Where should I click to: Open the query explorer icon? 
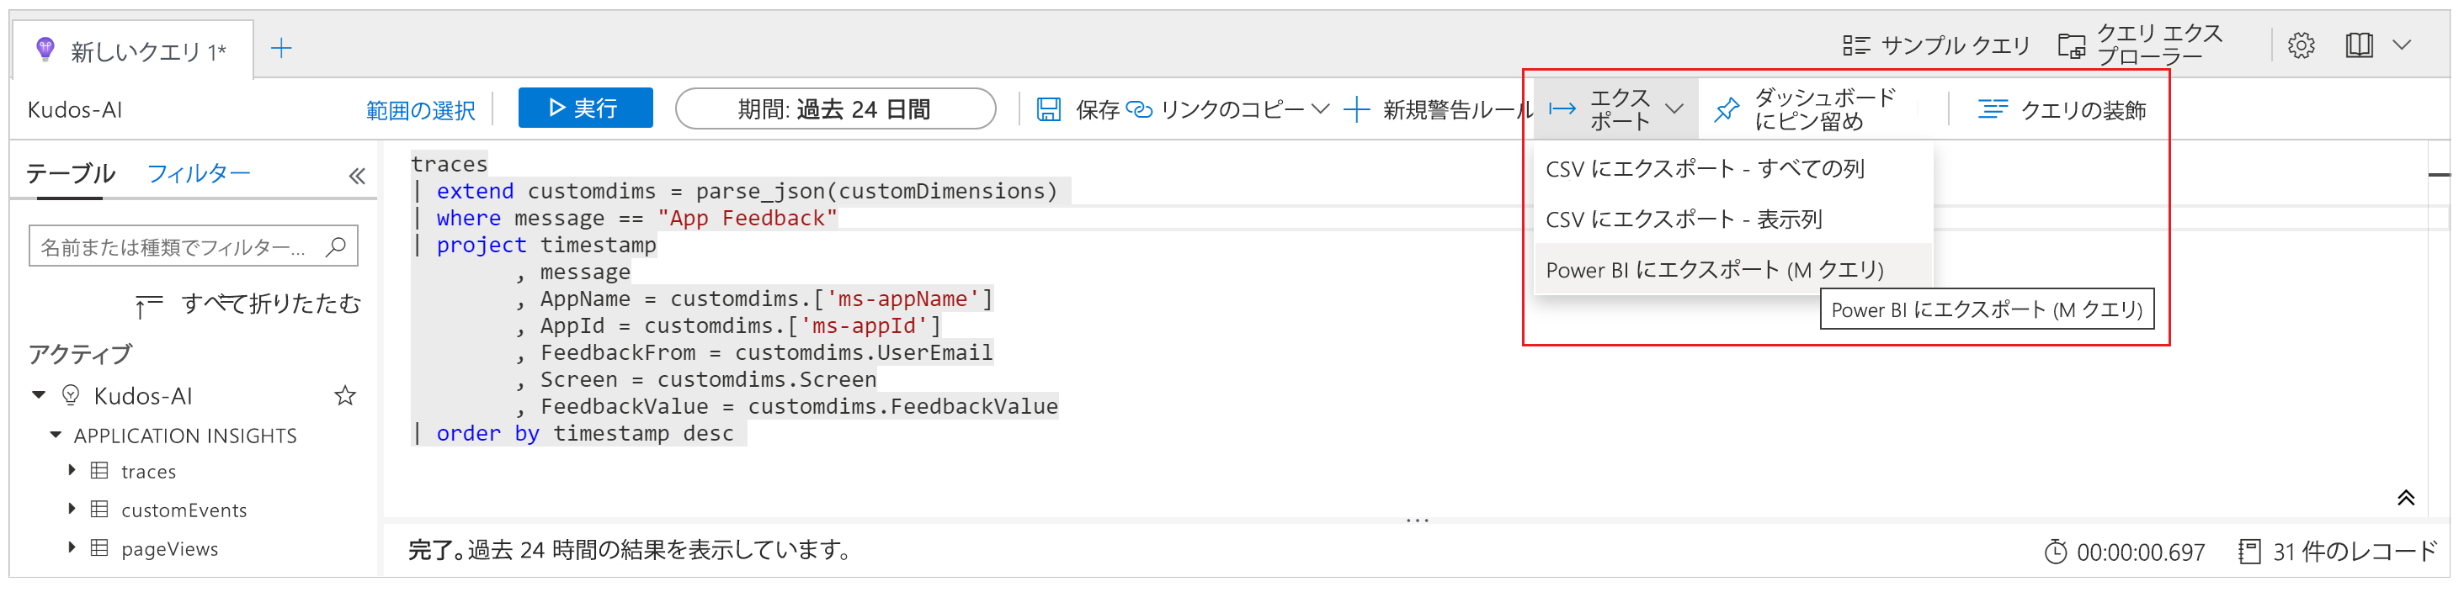pyautogui.click(x=2072, y=45)
